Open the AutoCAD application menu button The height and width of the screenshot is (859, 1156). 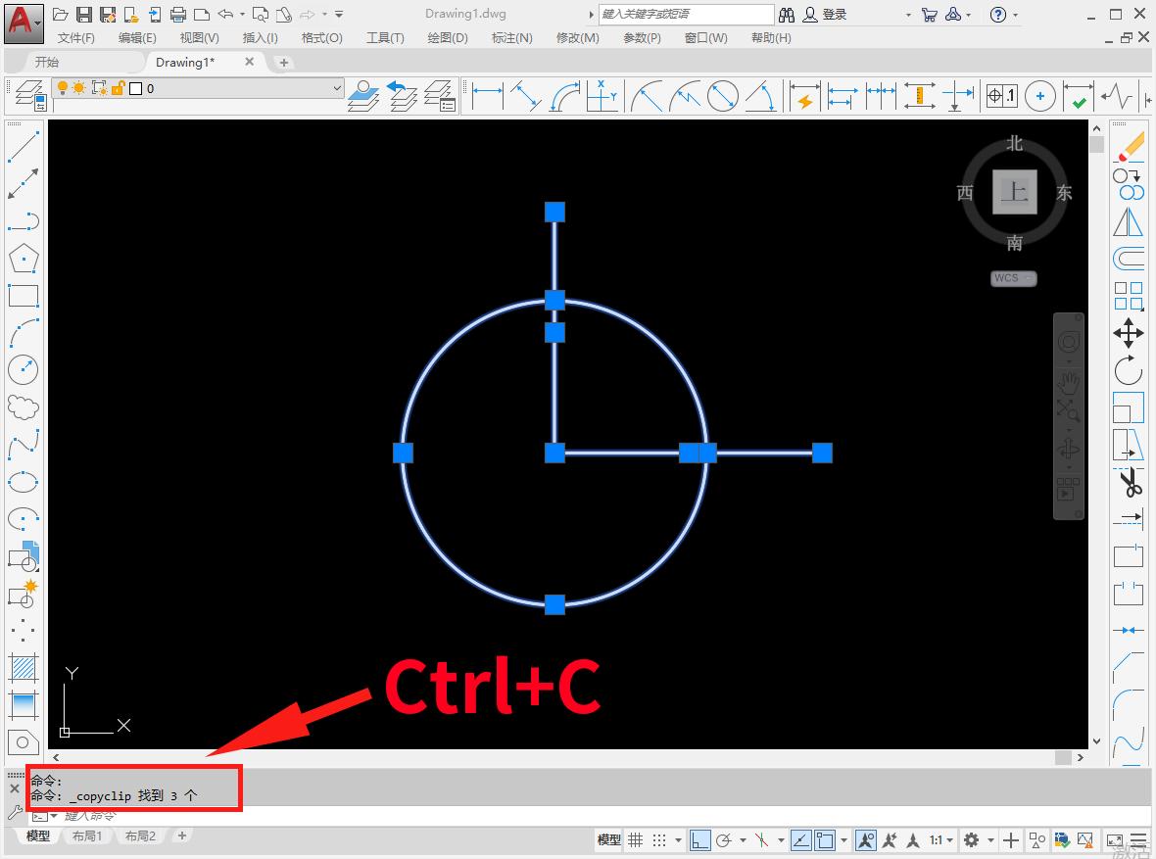(24, 22)
